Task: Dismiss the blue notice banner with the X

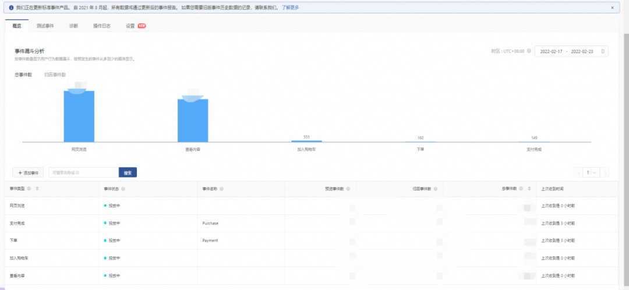Action: pos(612,8)
